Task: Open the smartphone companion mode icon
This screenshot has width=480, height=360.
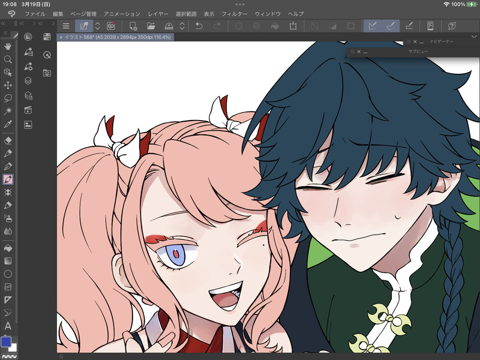Action: (430, 26)
